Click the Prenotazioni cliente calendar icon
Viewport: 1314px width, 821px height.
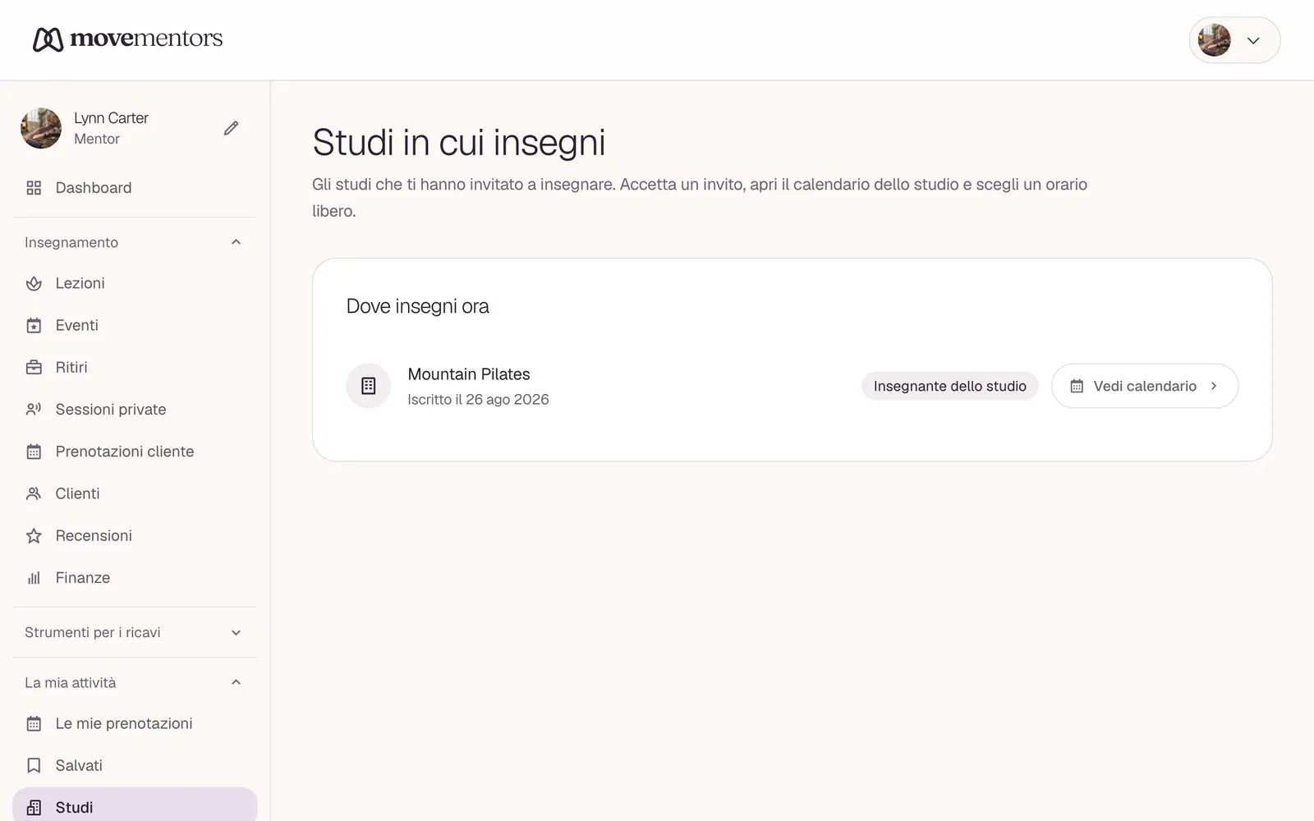[x=34, y=452]
